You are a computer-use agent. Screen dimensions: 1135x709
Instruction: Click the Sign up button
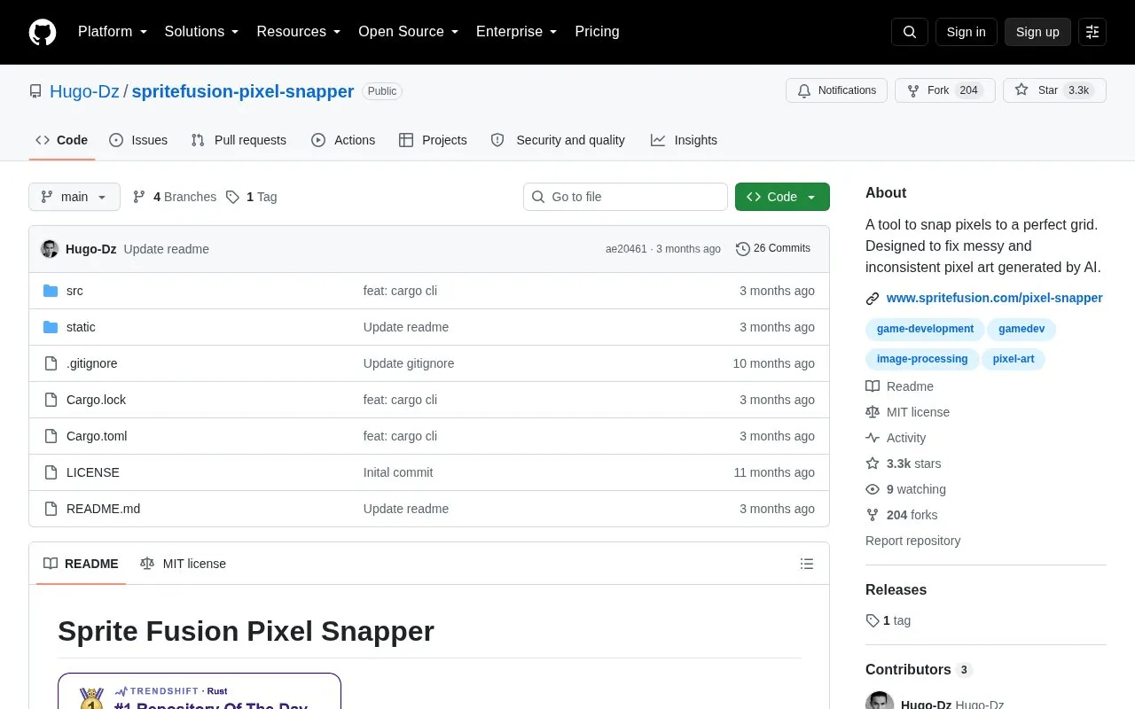click(x=1037, y=32)
